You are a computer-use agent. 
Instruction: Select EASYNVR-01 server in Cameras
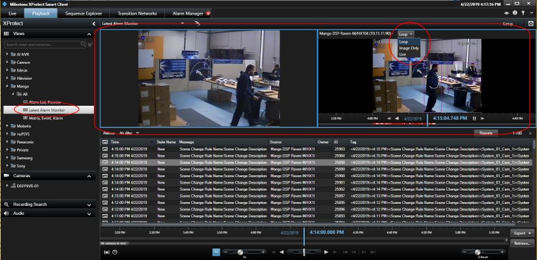[x=27, y=186]
